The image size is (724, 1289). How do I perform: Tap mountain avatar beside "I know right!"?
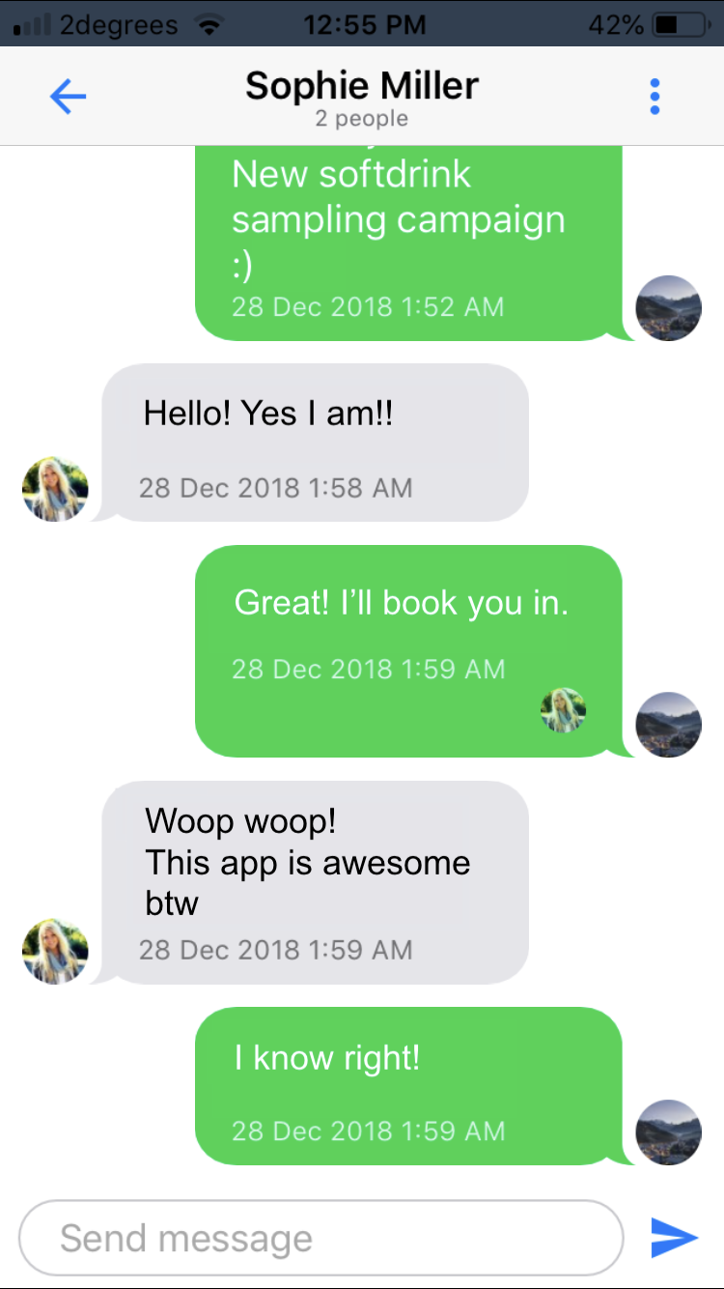click(x=669, y=1132)
